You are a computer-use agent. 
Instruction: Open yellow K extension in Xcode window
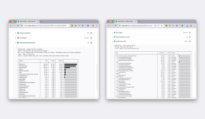72,26
